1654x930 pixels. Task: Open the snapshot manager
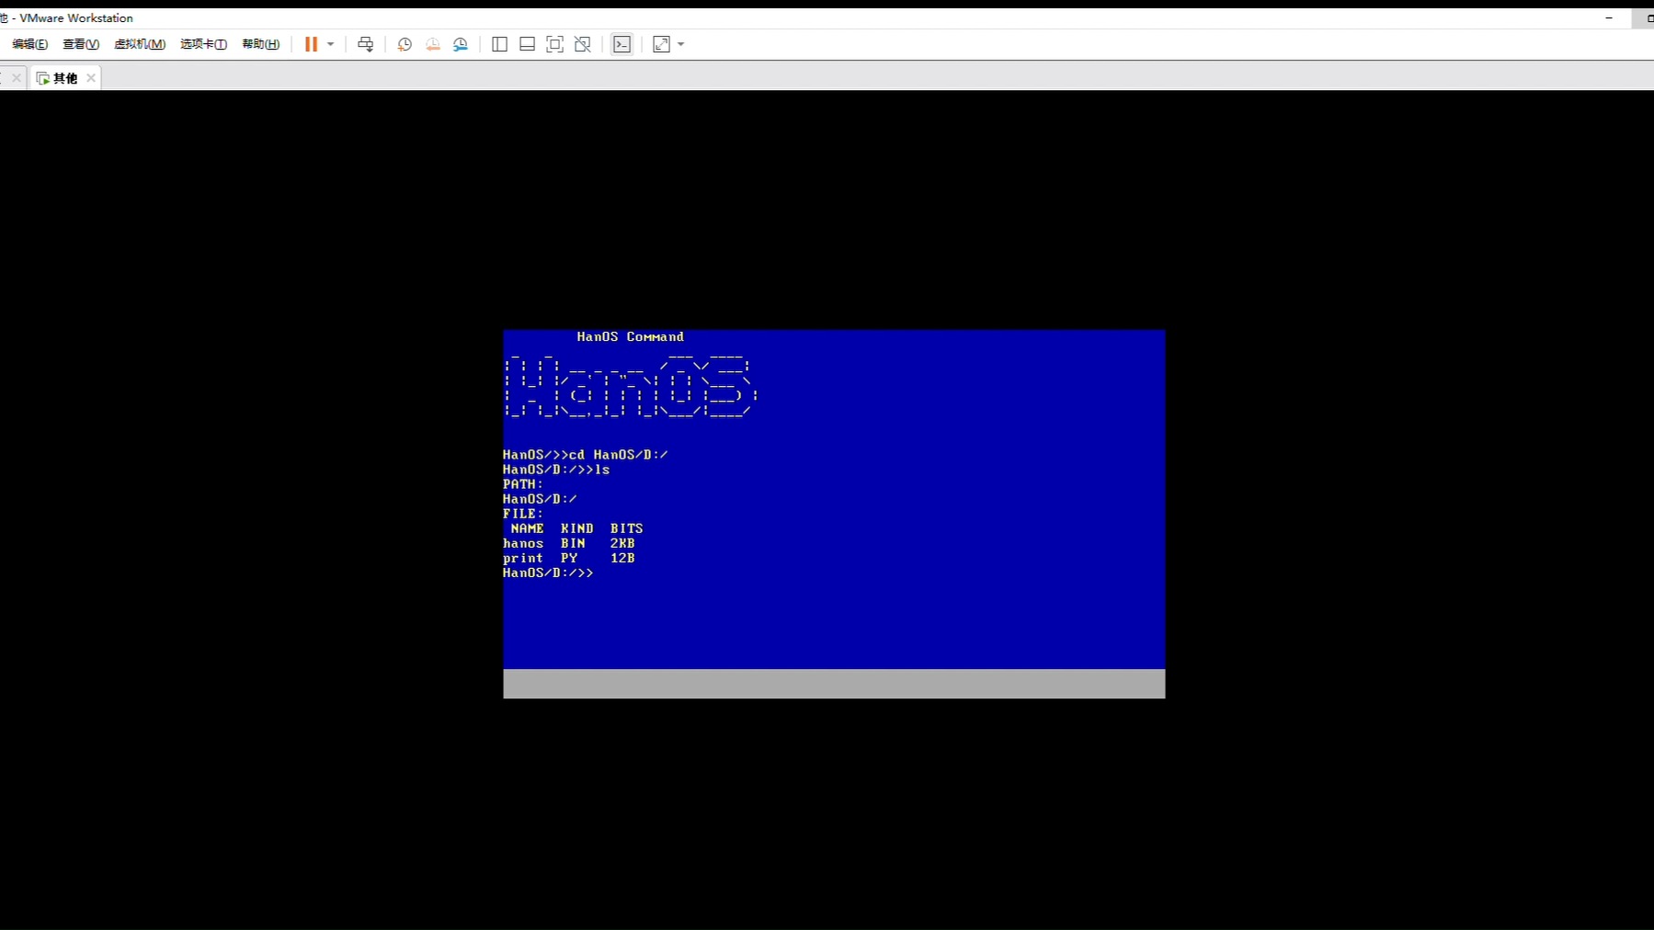(461, 44)
